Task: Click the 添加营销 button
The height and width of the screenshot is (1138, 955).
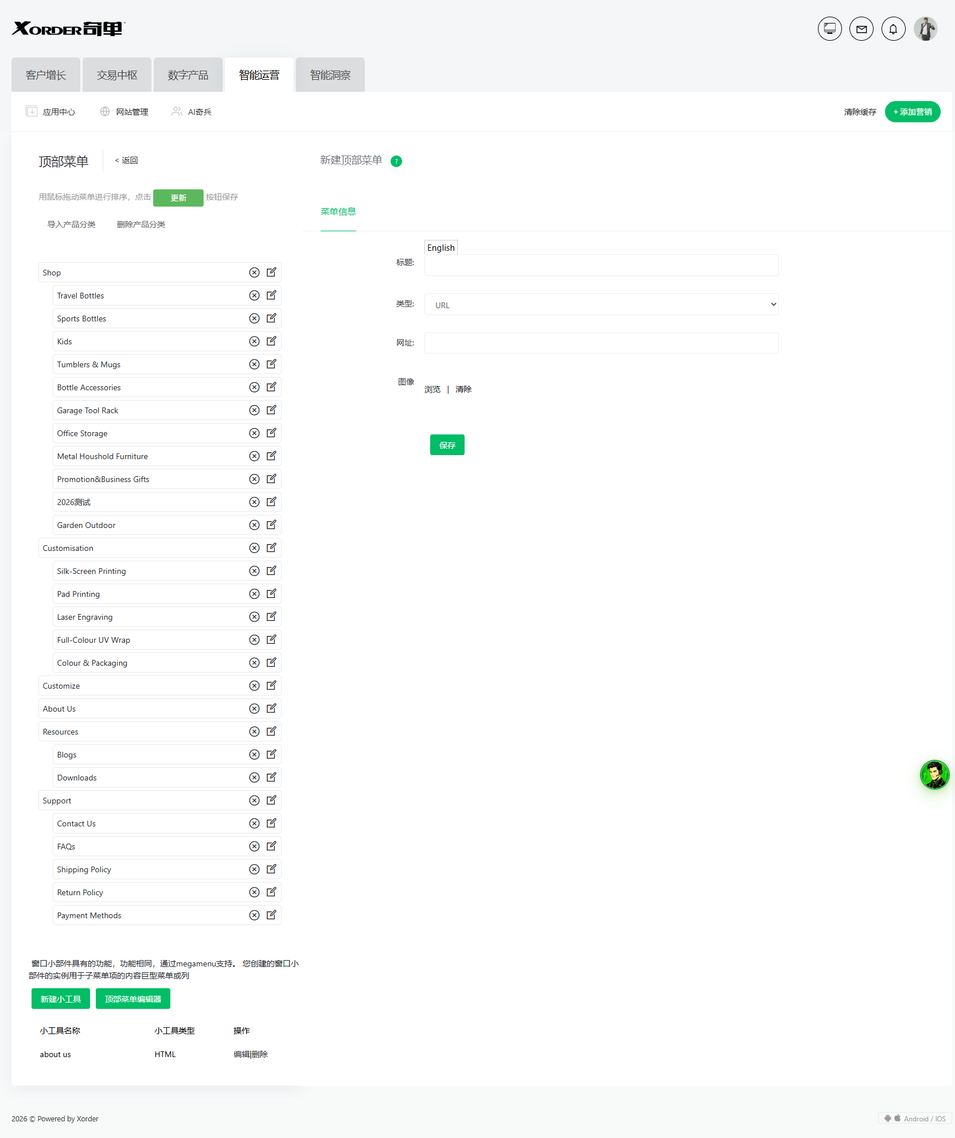Action: click(913, 111)
